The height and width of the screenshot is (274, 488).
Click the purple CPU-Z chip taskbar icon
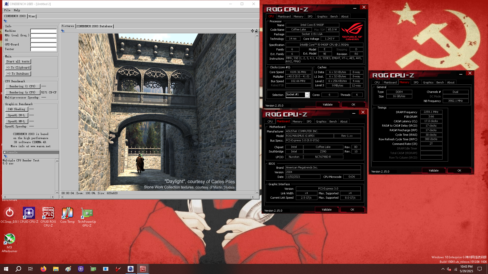point(81,269)
